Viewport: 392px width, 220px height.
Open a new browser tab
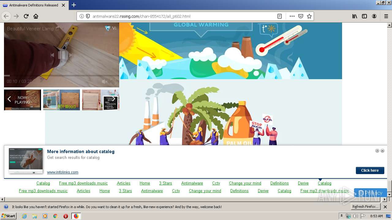point(74,5)
